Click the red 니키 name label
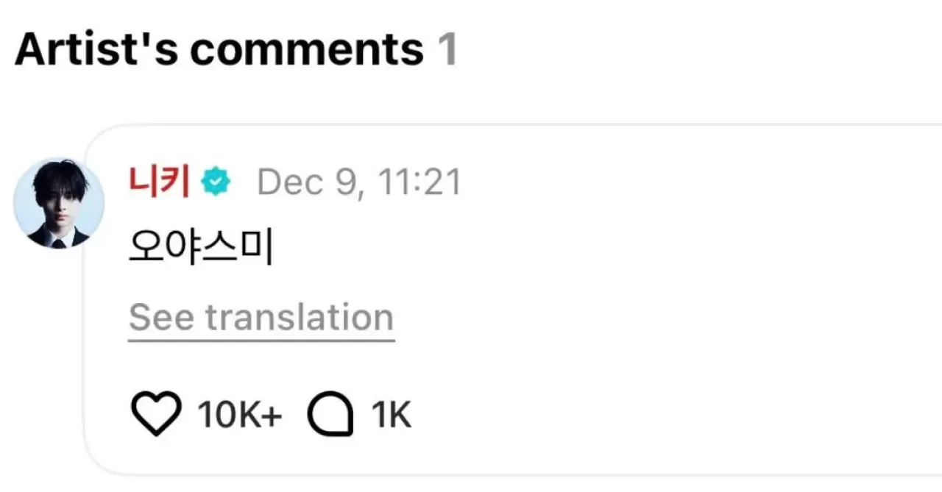 (x=159, y=181)
